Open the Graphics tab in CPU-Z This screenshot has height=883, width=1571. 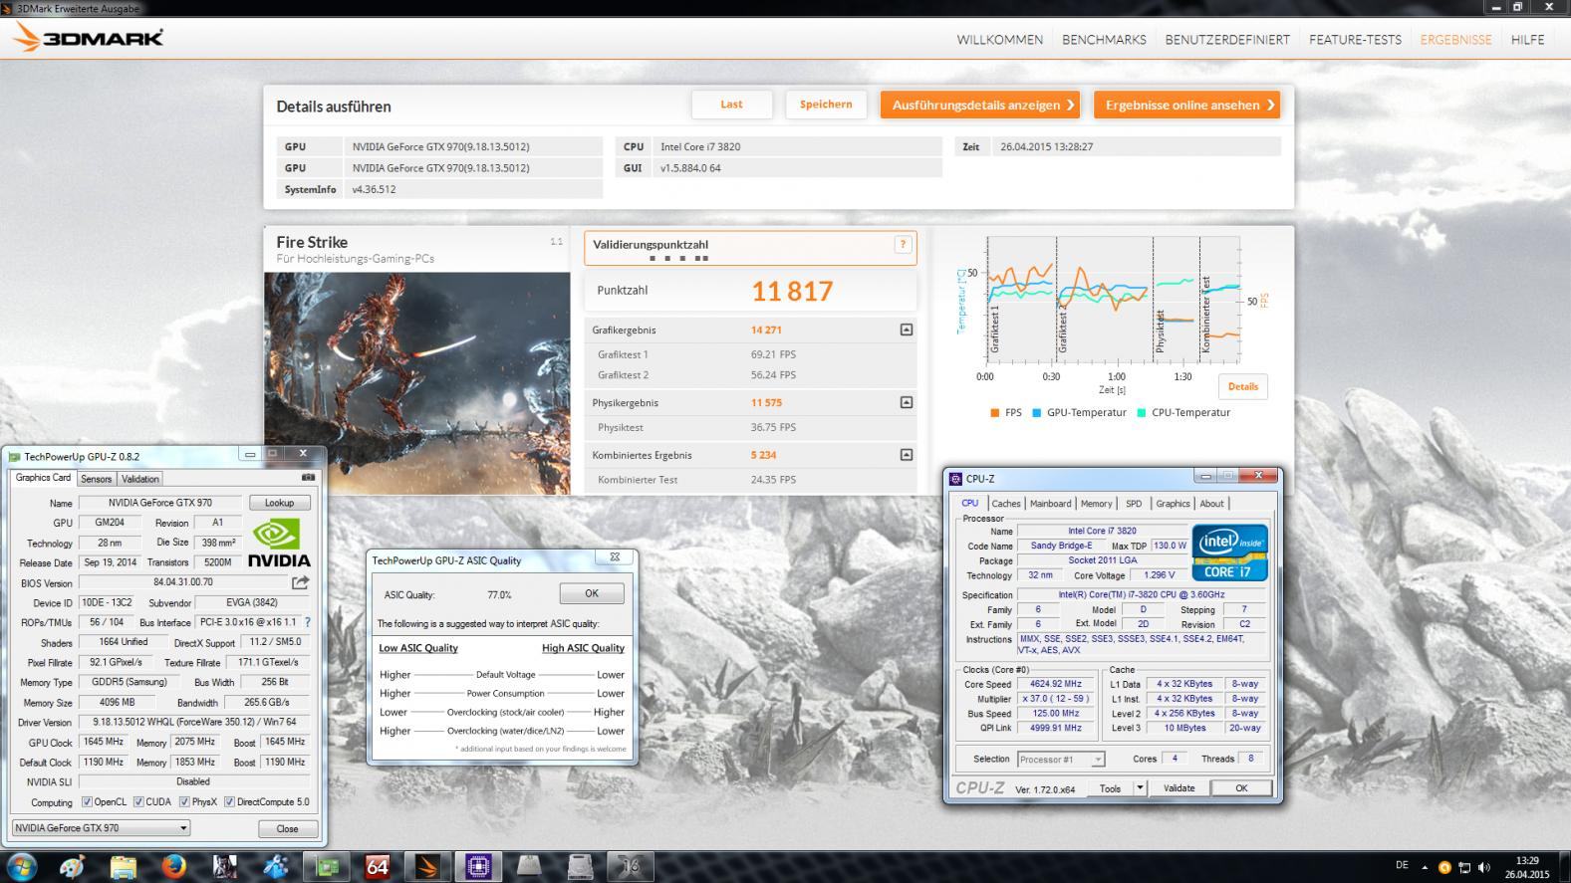[1173, 504]
